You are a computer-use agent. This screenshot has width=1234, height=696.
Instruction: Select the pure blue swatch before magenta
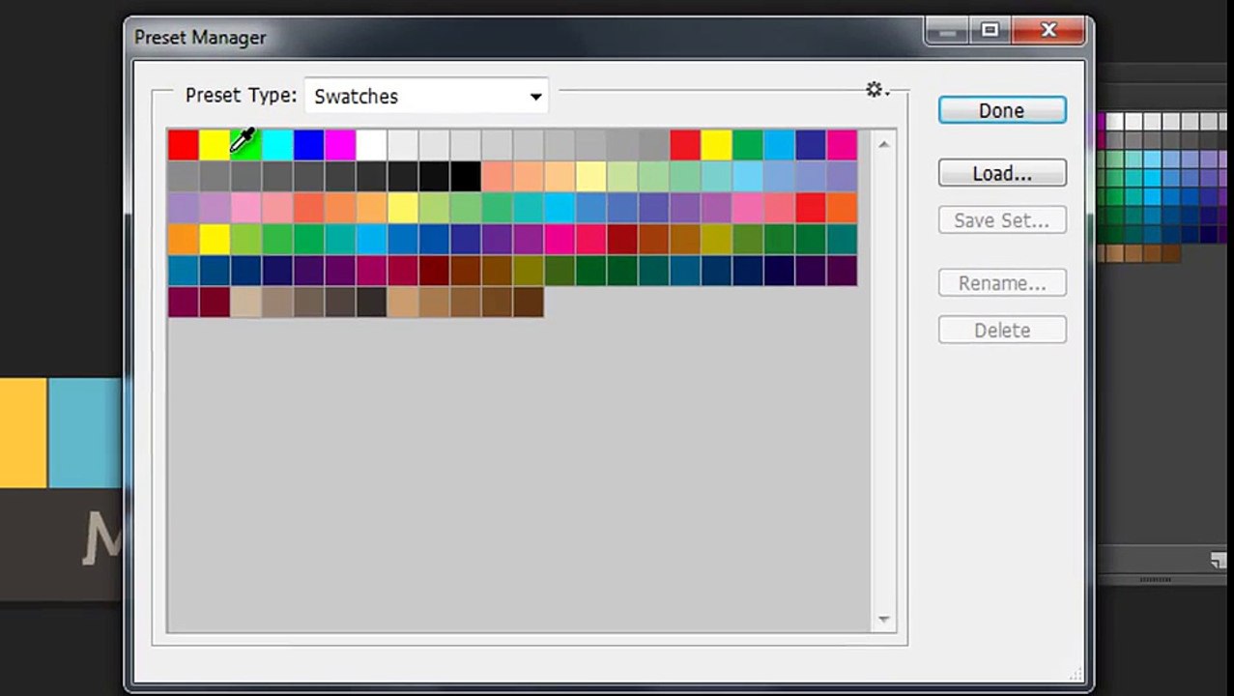click(308, 145)
